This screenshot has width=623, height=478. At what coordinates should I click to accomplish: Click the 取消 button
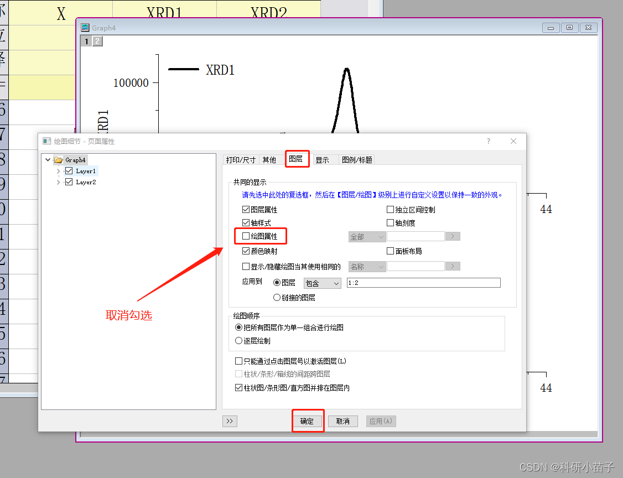click(x=343, y=421)
